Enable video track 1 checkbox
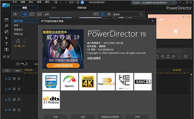The width and height of the screenshot is (194, 119). pos(14,78)
